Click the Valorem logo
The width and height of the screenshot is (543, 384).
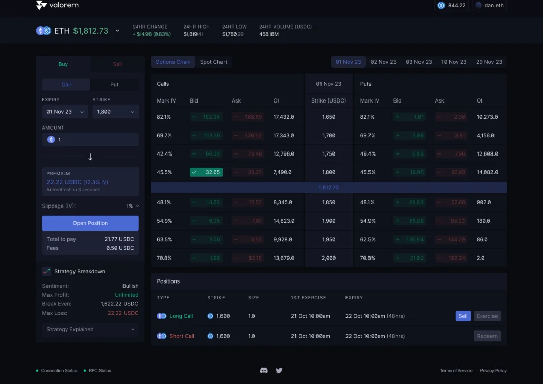(58, 5)
